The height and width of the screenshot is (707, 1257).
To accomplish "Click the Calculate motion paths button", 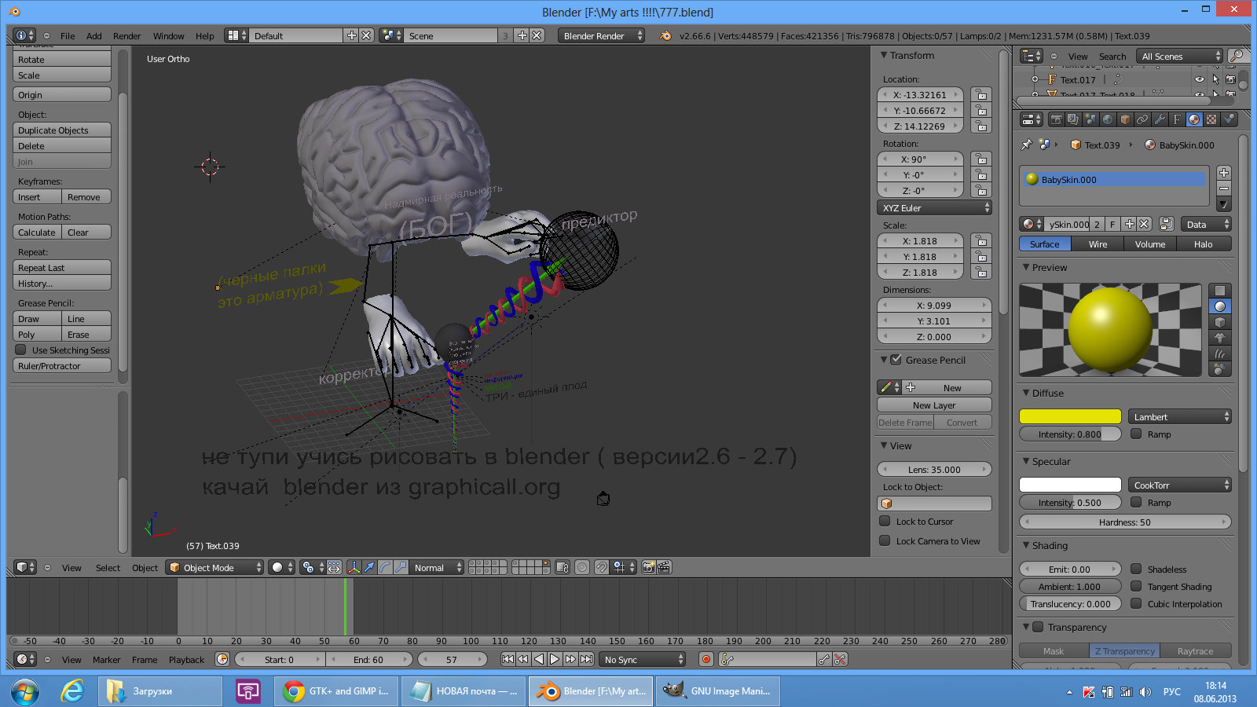I will (x=37, y=232).
